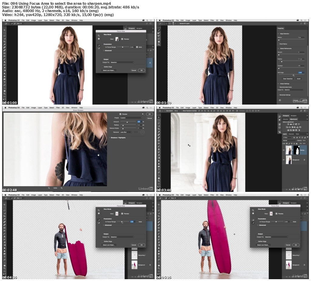Select Refine Edge Brush tool in 00:01:50 frame
The width and height of the screenshot is (311, 281).
tap(159, 33)
